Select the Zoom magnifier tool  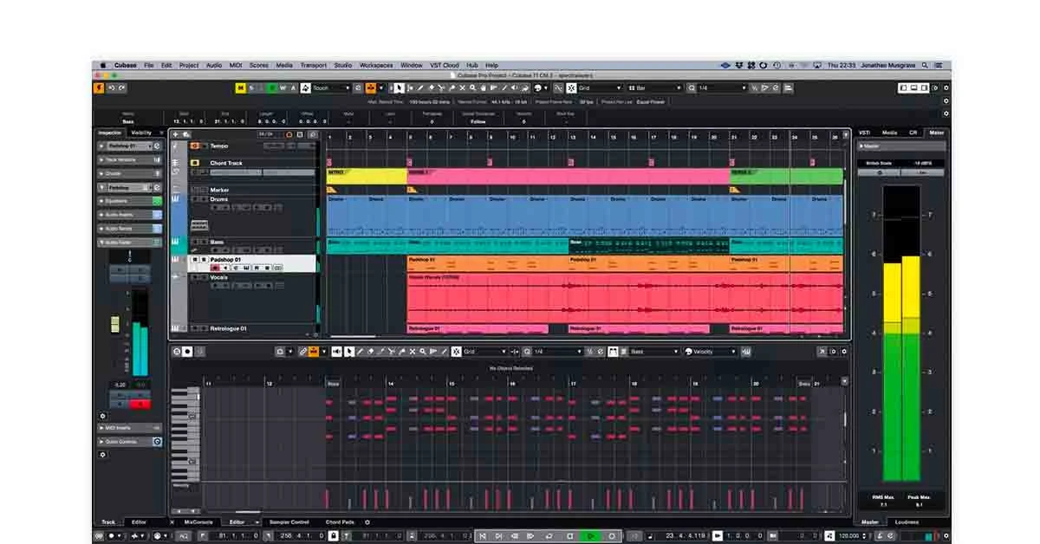pyautogui.click(x=472, y=87)
